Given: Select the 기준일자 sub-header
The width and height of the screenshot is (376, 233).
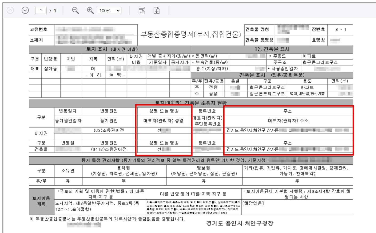Looking at the screenshot, I should (158, 62).
